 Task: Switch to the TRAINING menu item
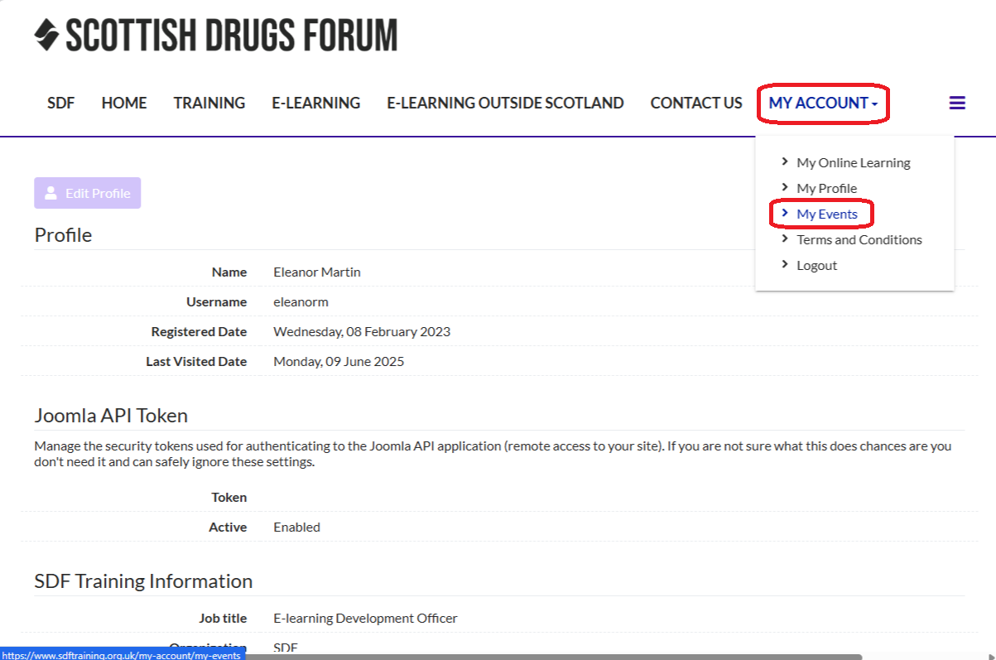click(209, 103)
